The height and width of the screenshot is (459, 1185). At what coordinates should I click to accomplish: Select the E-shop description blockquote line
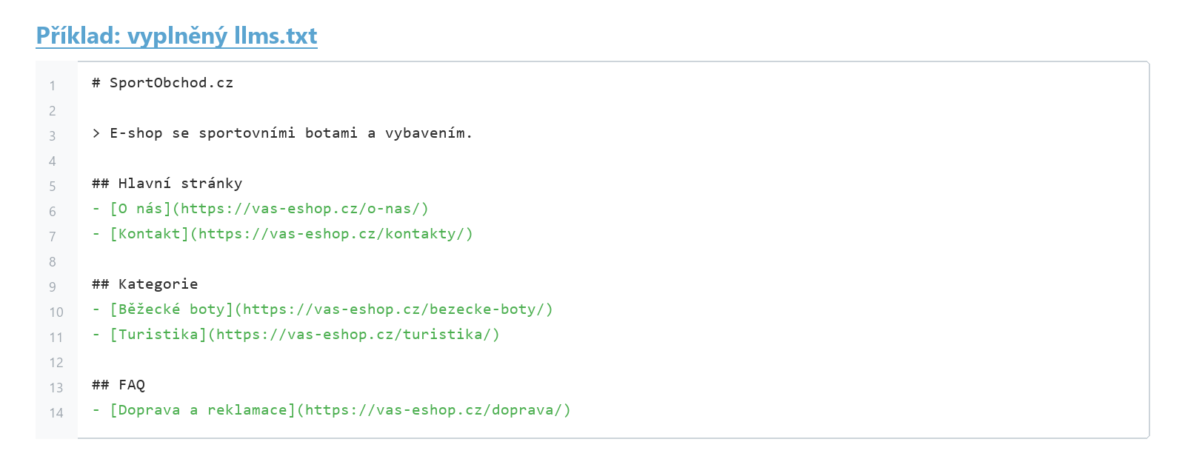click(282, 133)
